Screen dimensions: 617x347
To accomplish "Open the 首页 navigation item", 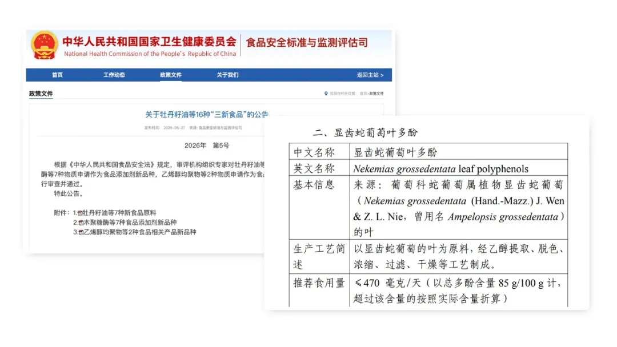I will tap(58, 75).
